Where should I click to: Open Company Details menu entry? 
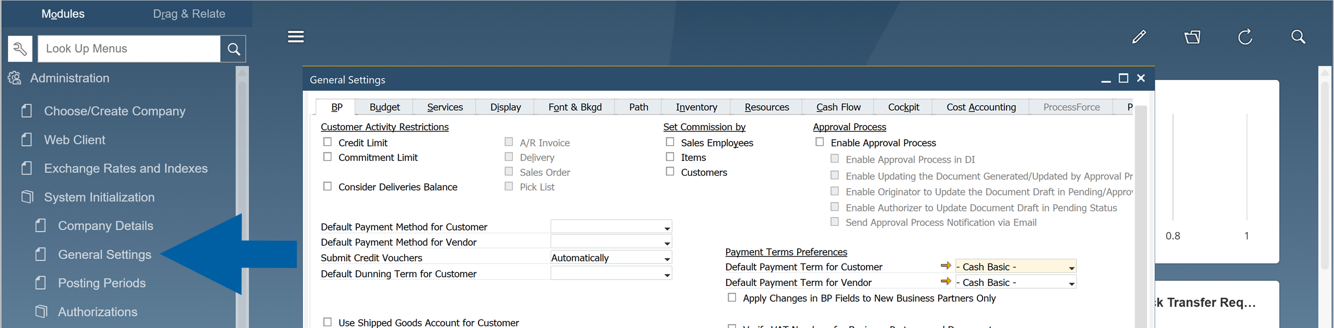point(106,225)
